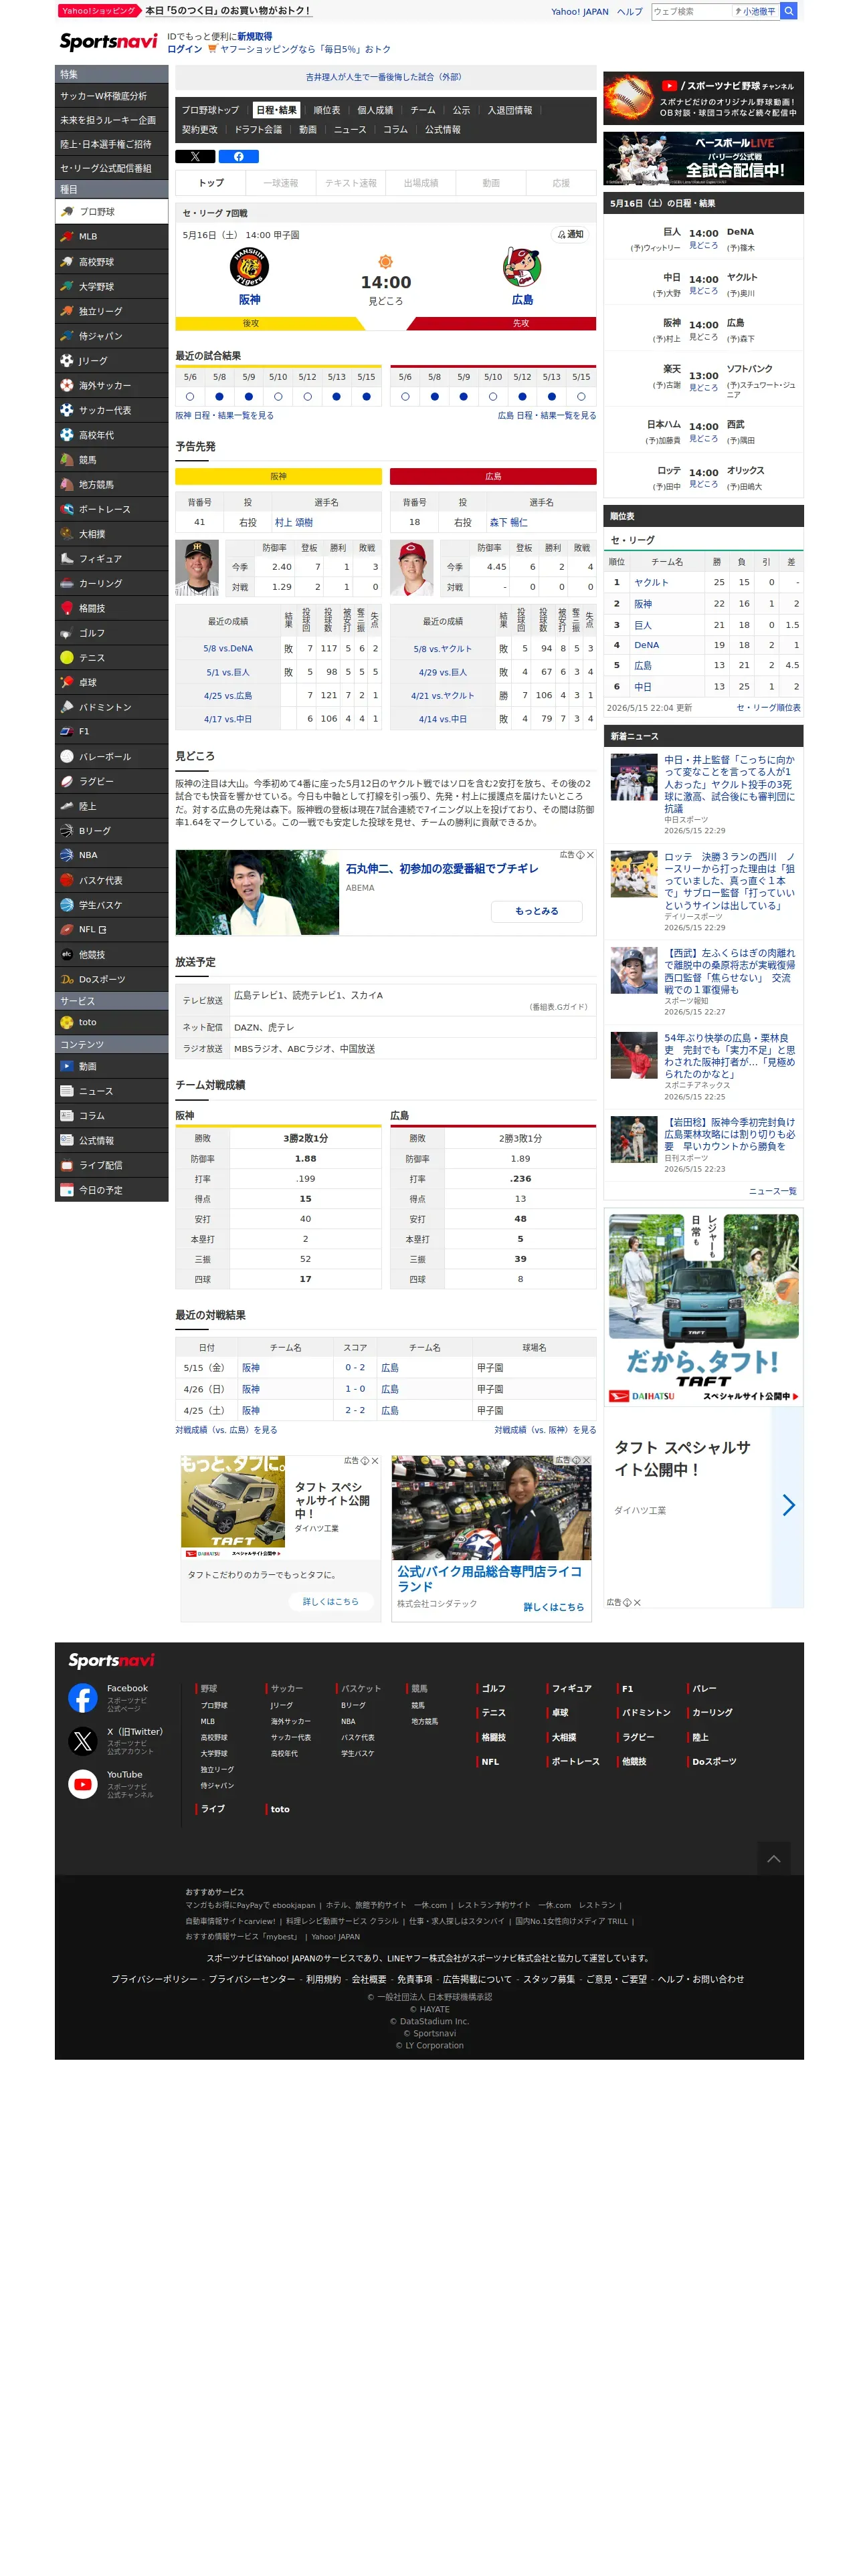Open 吉井理人 headline link at top
This screenshot has width=859, height=2576.
[x=384, y=76]
